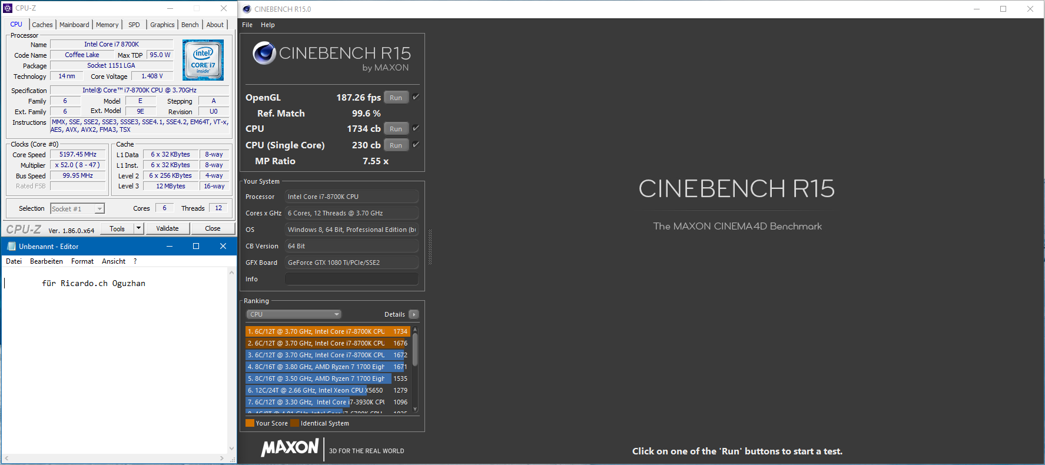Open Cinebench Help menu
The width and height of the screenshot is (1045, 465).
coord(268,25)
